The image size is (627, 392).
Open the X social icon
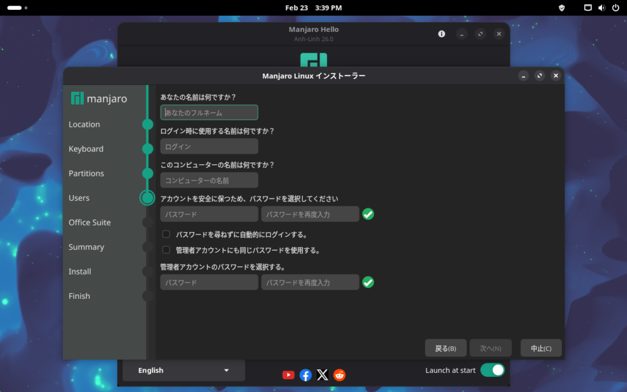pyautogui.click(x=323, y=375)
